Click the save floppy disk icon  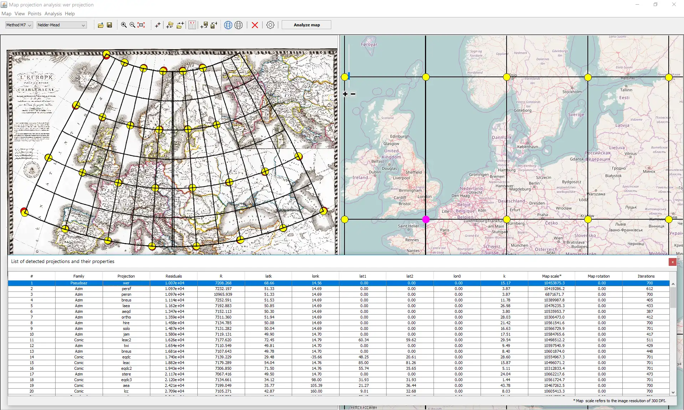pyautogui.click(x=109, y=25)
